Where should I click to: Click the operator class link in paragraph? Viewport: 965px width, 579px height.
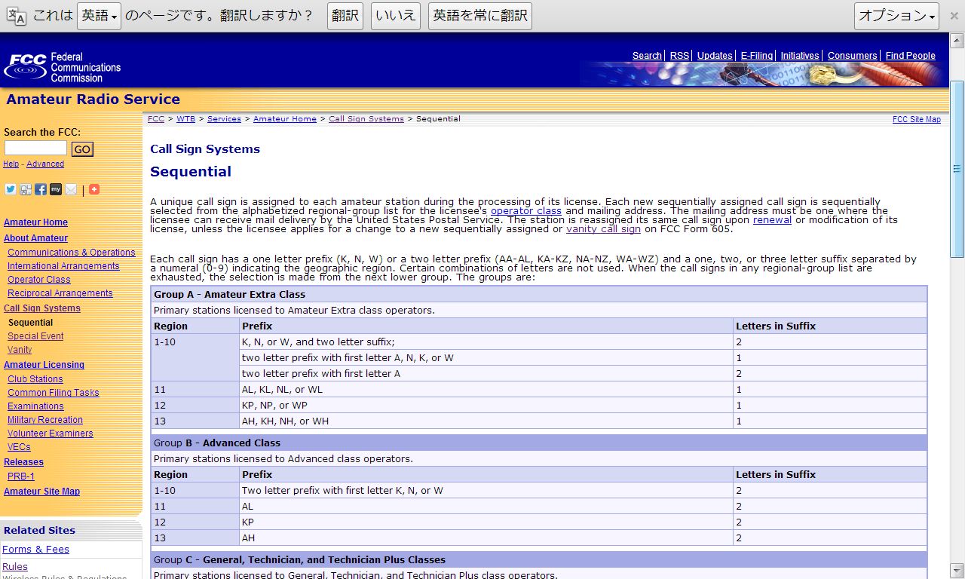(526, 211)
